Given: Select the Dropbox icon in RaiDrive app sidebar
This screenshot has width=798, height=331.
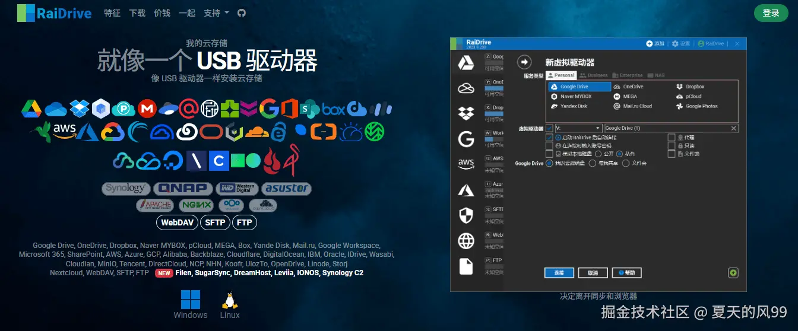Looking at the screenshot, I should click(x=466, y=113).
